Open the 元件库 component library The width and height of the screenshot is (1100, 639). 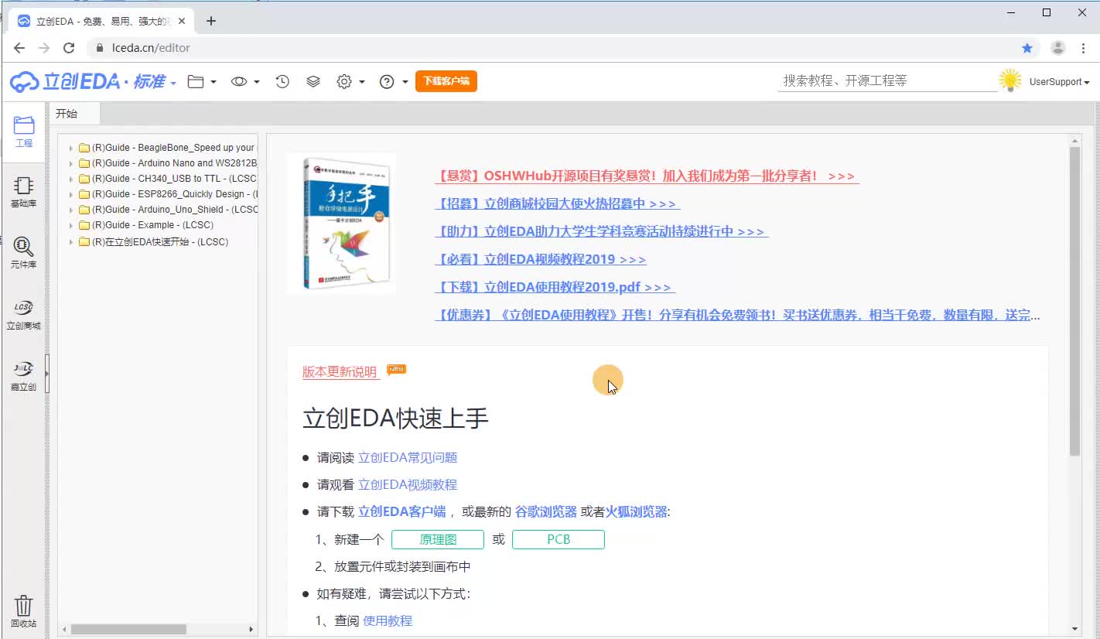[23, 253]
